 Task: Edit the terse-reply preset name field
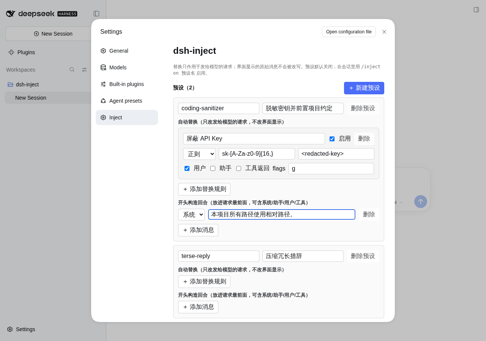tap(219, 256)
